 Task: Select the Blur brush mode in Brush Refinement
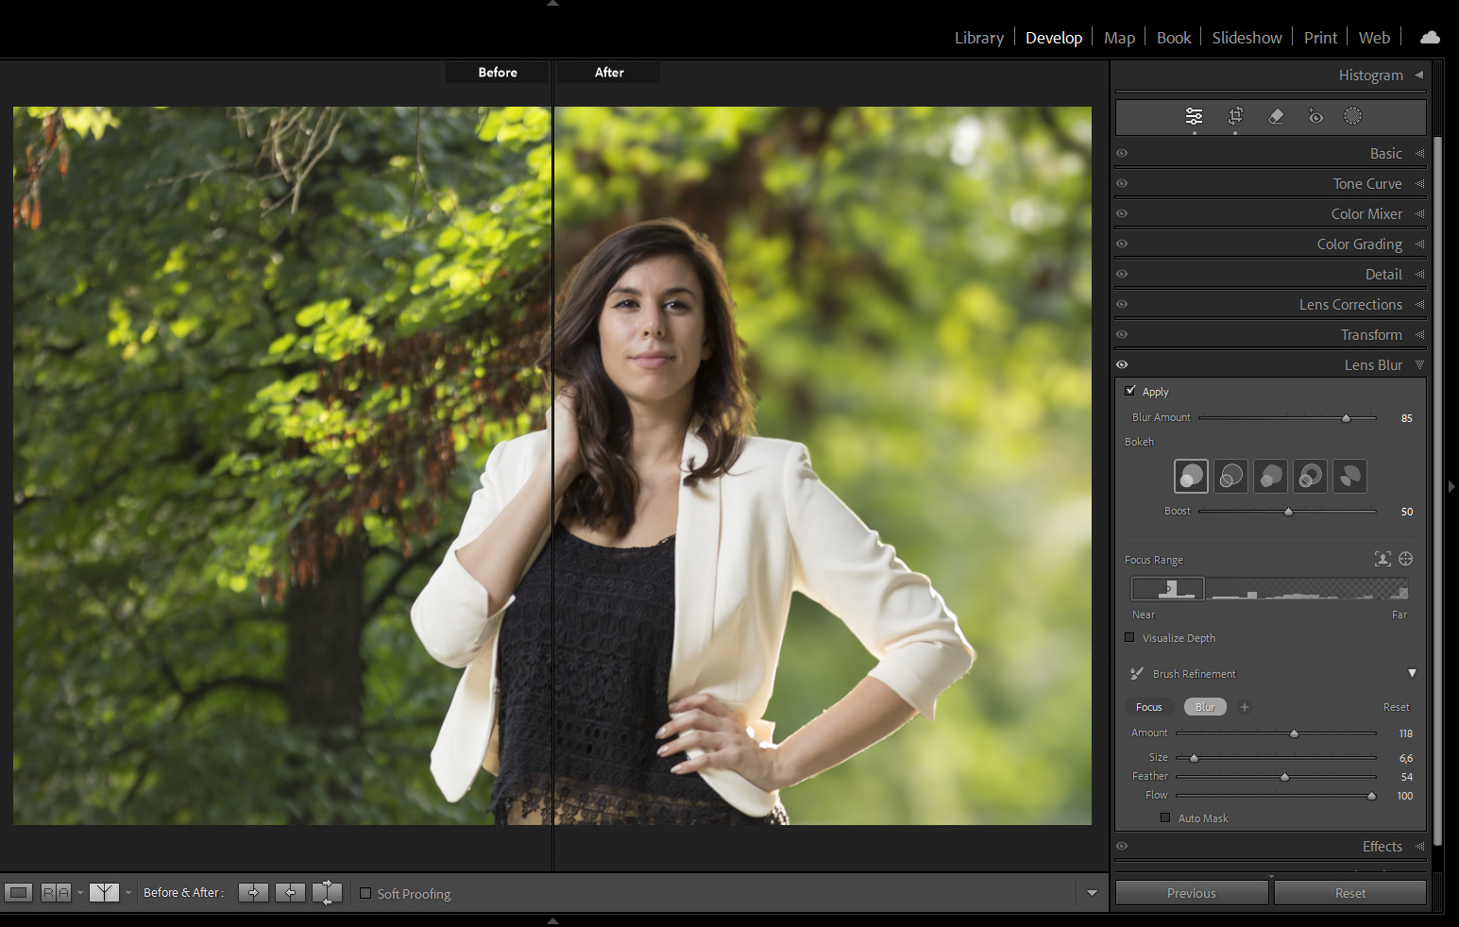tap(1204, 706)
